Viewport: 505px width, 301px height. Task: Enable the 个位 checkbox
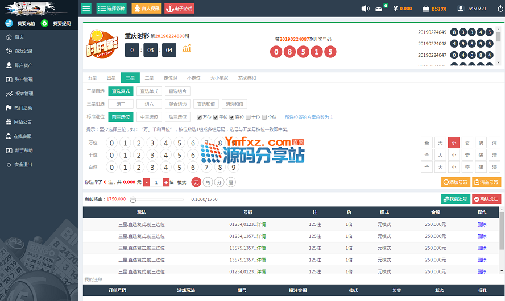coord(265,118)
